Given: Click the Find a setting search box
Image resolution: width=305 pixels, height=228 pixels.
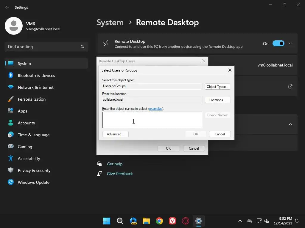Looking at the screenshot, I should (46, 47).
